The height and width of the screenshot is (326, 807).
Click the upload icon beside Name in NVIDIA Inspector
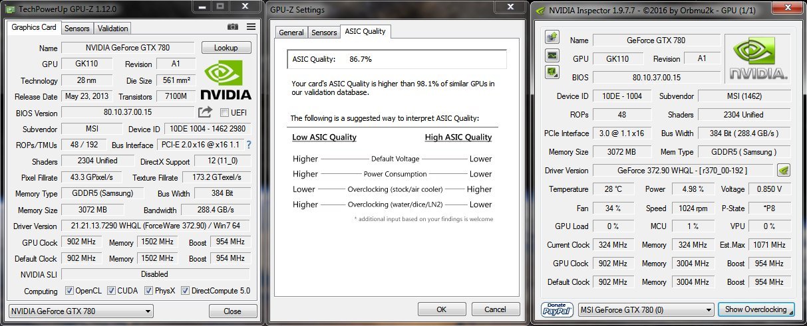[552, 37]
